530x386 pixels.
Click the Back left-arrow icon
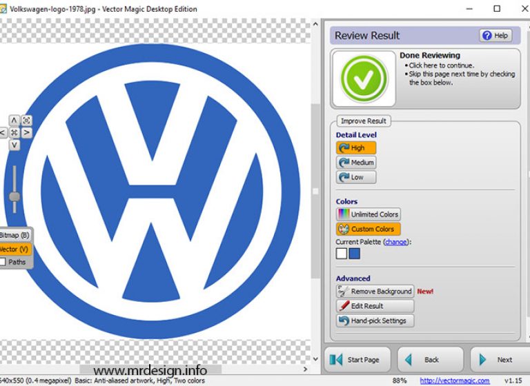(x=409, y=360)
